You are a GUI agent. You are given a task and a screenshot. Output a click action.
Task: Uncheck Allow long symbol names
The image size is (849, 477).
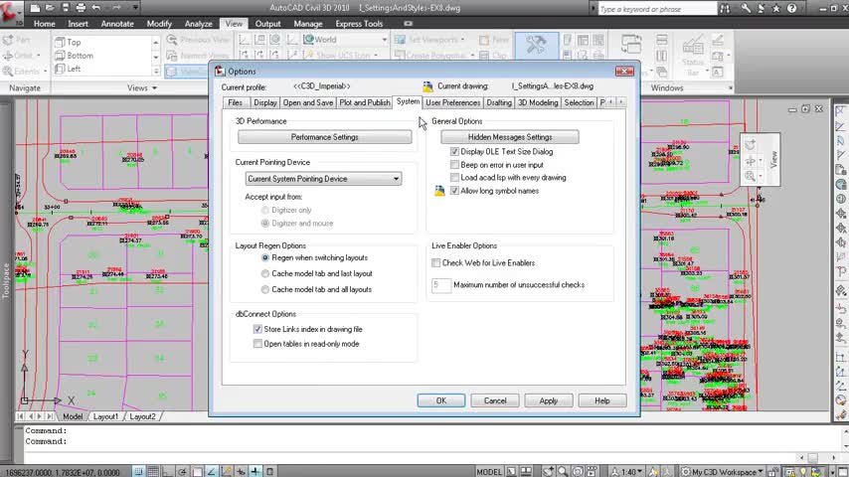coord(455,191)
